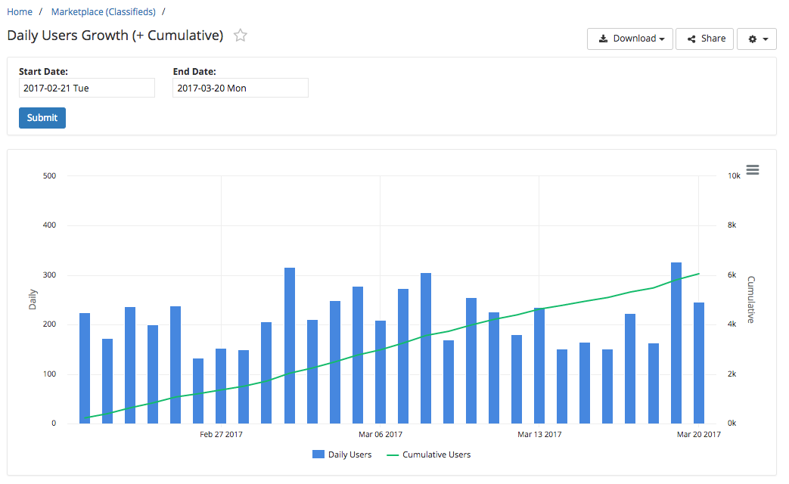
Task: Click the first bar in the chart
Action: (85, 368)
